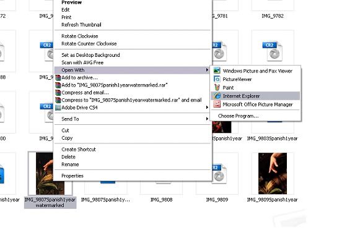Open image with the Paint icon

click(x=217, y=87)
